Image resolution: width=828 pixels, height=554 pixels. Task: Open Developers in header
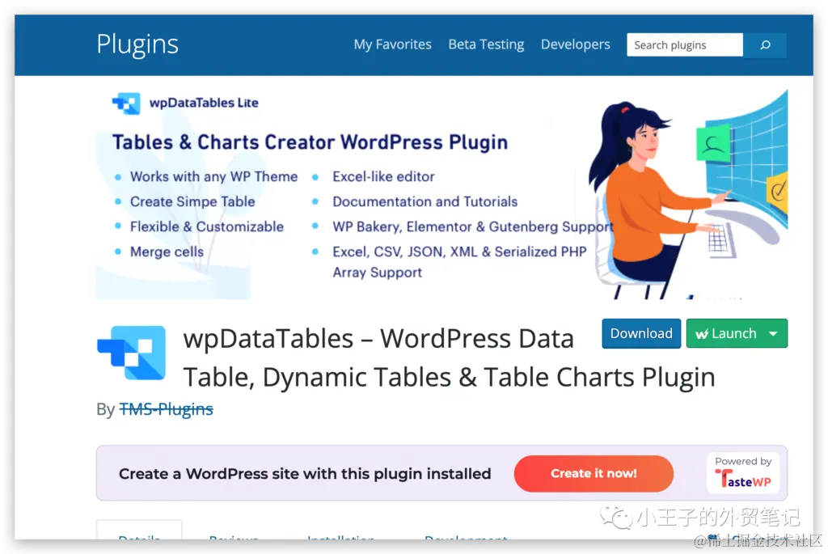click(x=575, y=44)
